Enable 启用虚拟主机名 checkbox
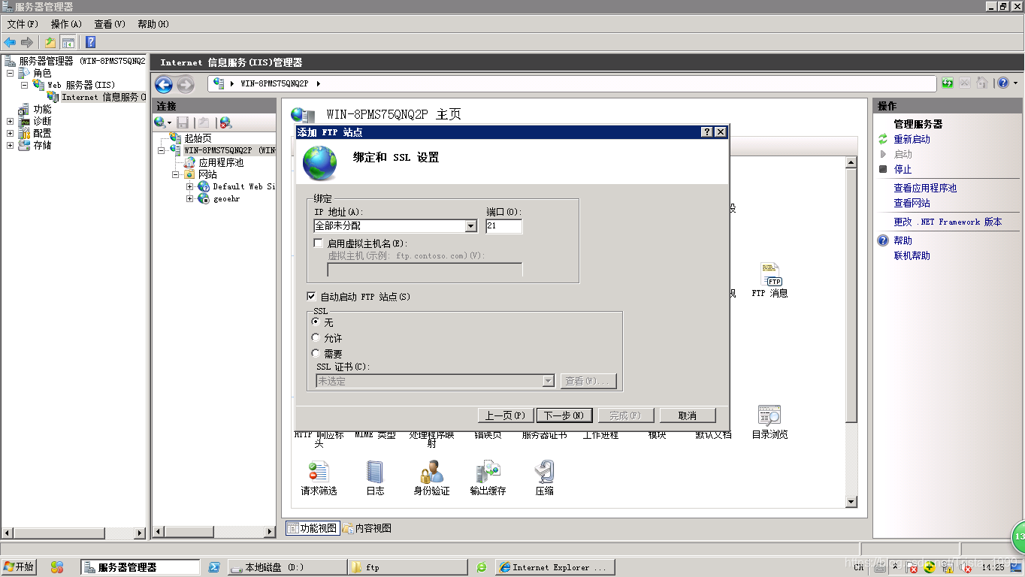The height and width of the screenshot is (577, 1025). coord(319,243)
